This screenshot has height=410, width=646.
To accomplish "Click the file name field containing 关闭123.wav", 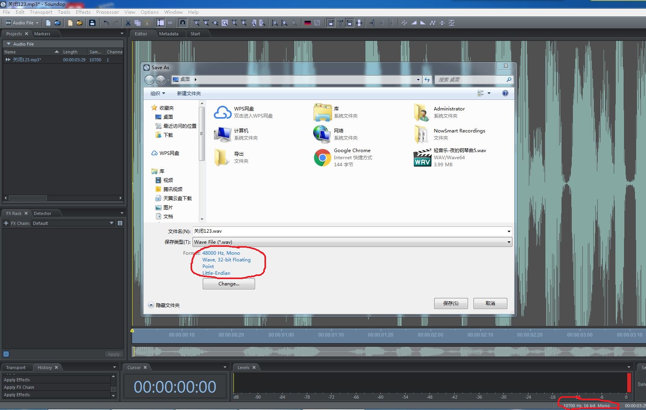I will tap(350, 231).
